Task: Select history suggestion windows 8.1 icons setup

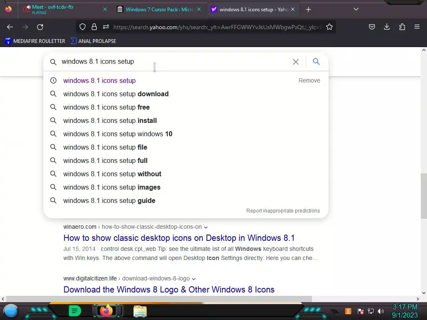Action: [x=99, y=80]
